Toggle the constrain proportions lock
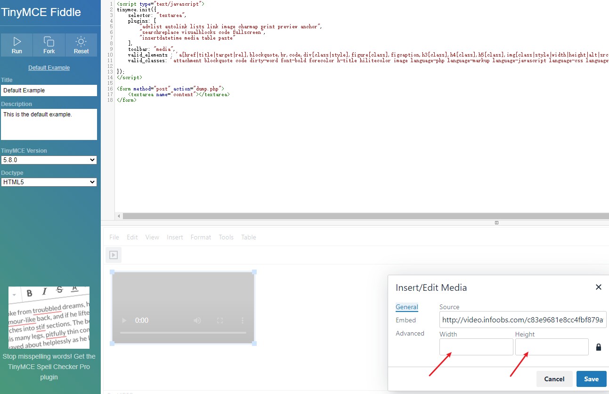 point(599,347)
